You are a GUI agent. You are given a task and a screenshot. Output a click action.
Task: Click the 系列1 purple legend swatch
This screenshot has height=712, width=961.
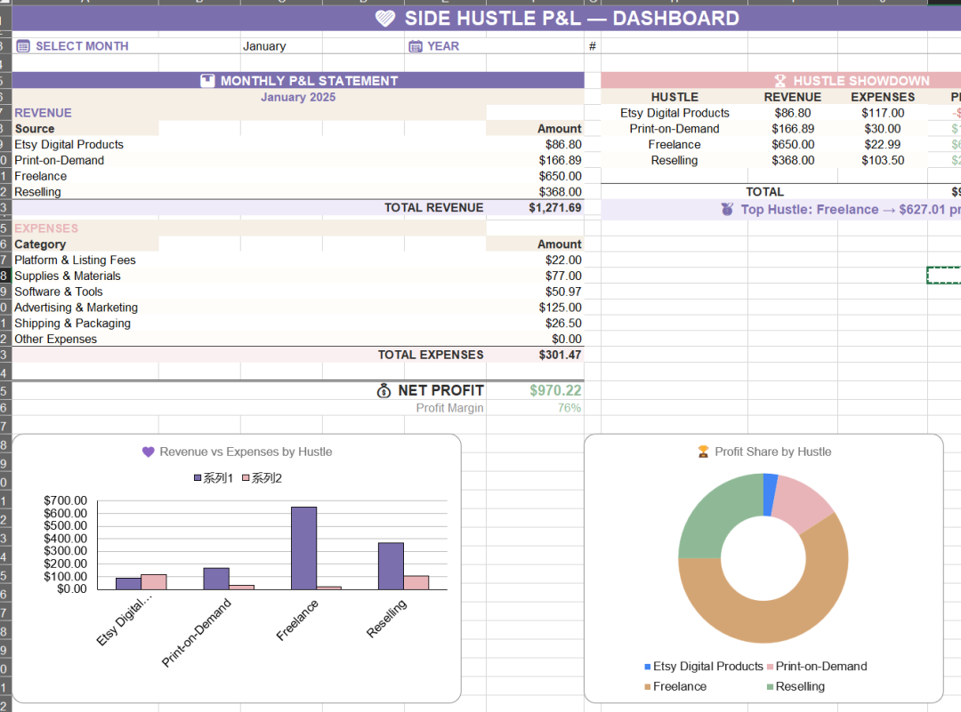(198, 478)
